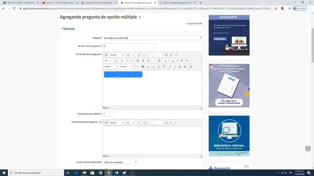Screen dimensions: 314x176
Task: Apply background color in Enunciado editor
Action: coord(173,61)
